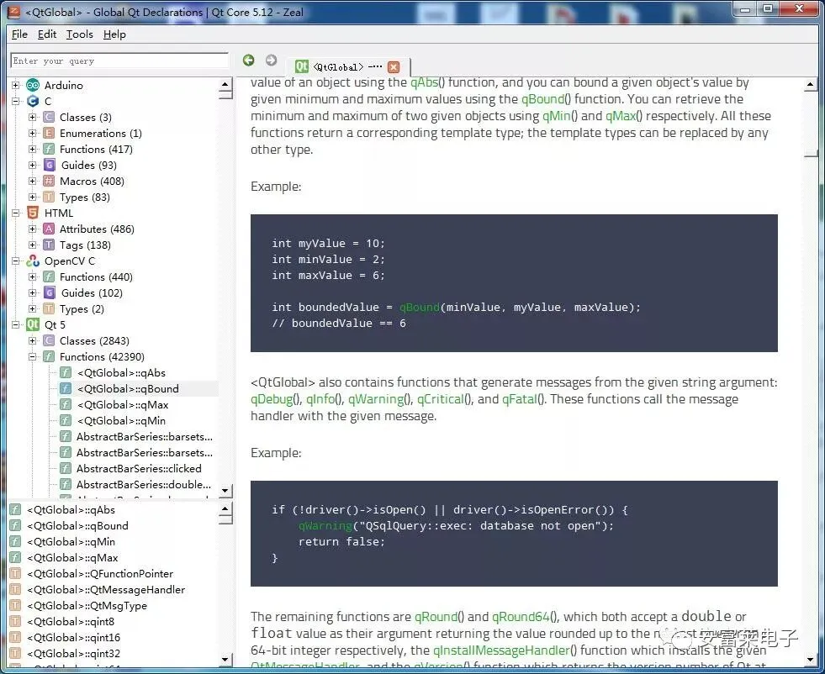825x674 pixels.
Task: Click the content pane scrollbar up arrow
Action: [x=810, y=84]
